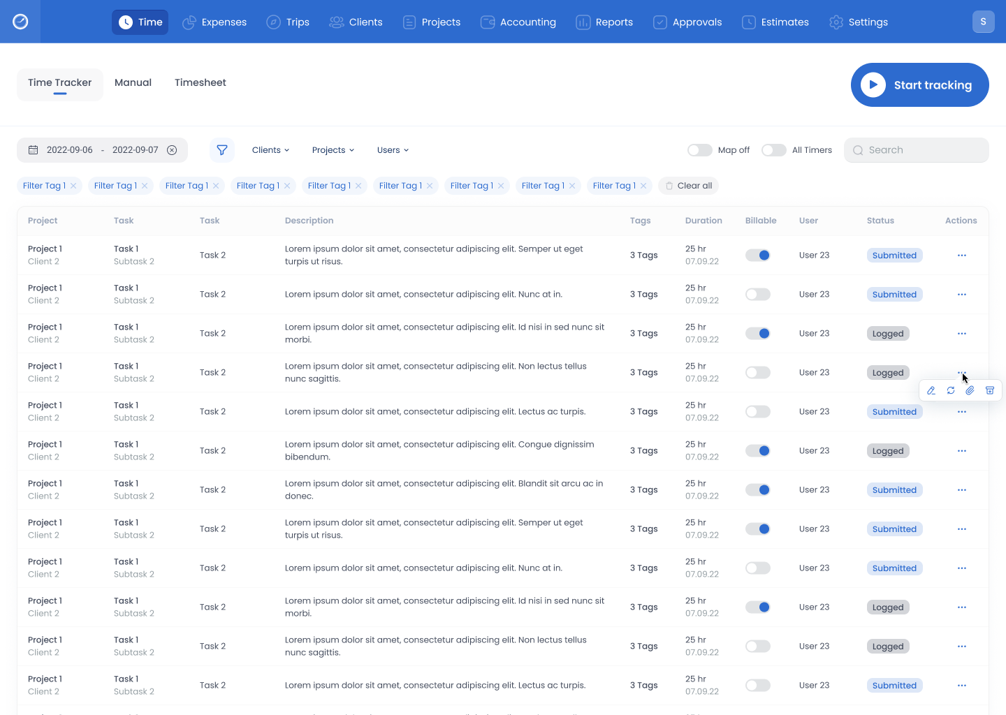Click the paperclip attachment icon in the popup
1006x715 pixels.
coord(970,391)
